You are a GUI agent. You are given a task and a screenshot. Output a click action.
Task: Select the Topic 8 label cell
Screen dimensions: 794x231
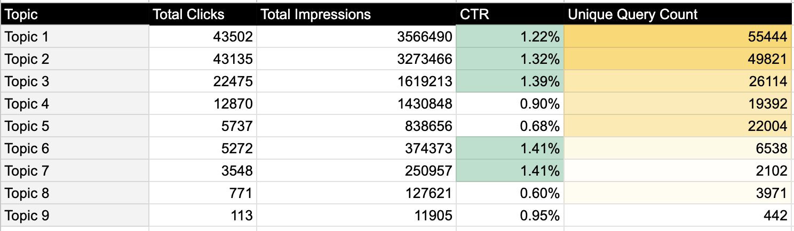point(74,193)
